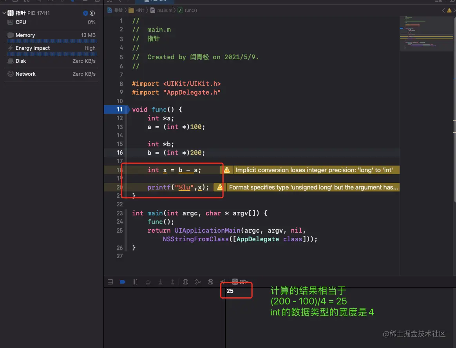The height and width of the screenshot is (348, 456).
Task: Click 'NSStringFromClass' in the return statement
Action: pyautogui.click(x=196, y=239)
